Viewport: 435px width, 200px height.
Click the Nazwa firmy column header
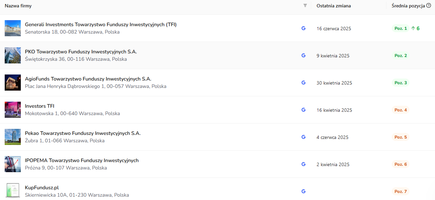[x=18, y=6]
